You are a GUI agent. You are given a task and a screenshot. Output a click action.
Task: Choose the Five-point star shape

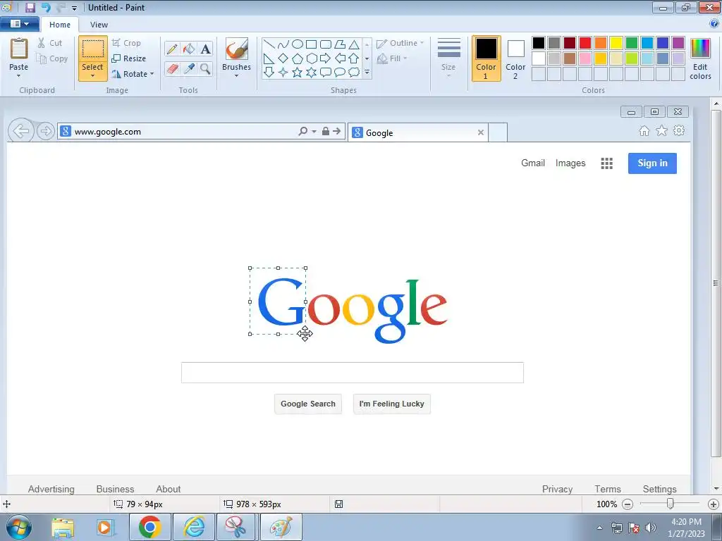[298, 73]
